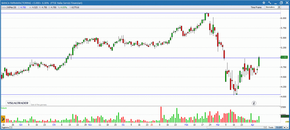Image resolution: width=290 pixels, height=130 pixels.
Task: Click the scrollbar left arrow
Action: coord(11,127)
